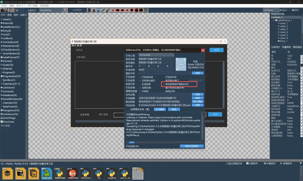The image size is (303, 181).
Task: Click the 作者名称 field containing test3
Action: click(156, 70)
